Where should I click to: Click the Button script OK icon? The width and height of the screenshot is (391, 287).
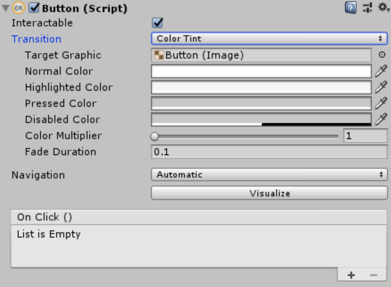coord(19,8)
